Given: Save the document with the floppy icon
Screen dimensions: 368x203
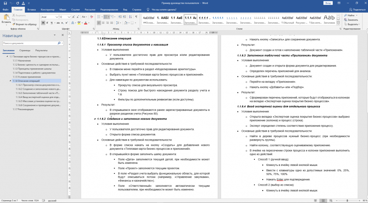Looking at the screenshot, I should (x=5, y=3).
